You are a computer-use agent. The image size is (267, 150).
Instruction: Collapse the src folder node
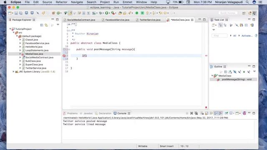(14, 32)
